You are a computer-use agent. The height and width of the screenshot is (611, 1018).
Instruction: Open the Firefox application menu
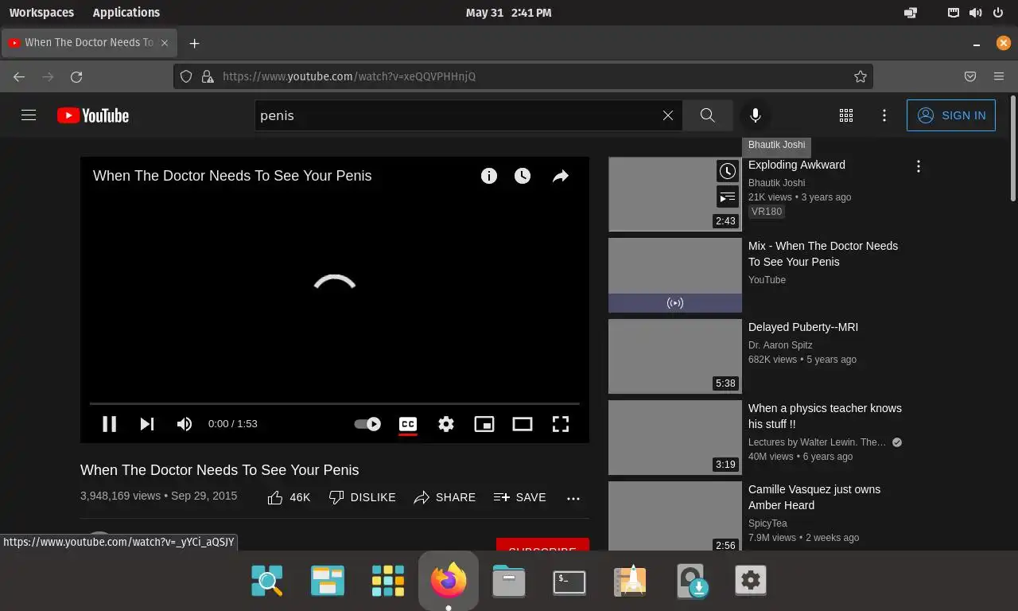pos(999,76)
